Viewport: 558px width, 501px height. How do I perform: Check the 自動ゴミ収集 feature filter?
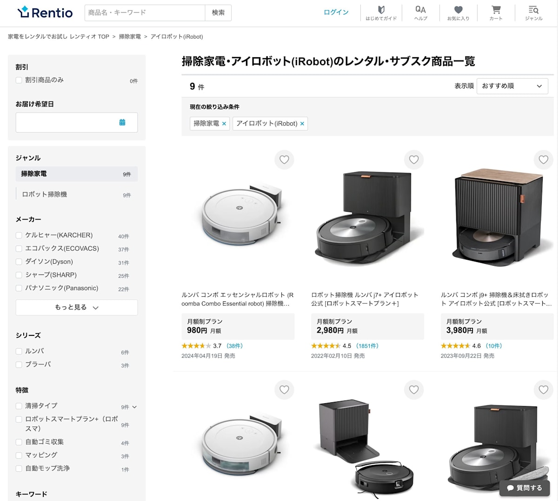click(x=19, y=442)
